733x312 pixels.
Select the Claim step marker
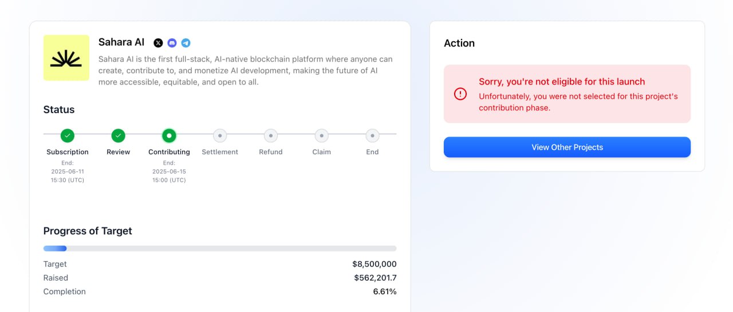(321, 135)
